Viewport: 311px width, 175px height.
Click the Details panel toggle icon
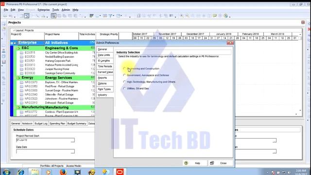click(x=53, y=16)
